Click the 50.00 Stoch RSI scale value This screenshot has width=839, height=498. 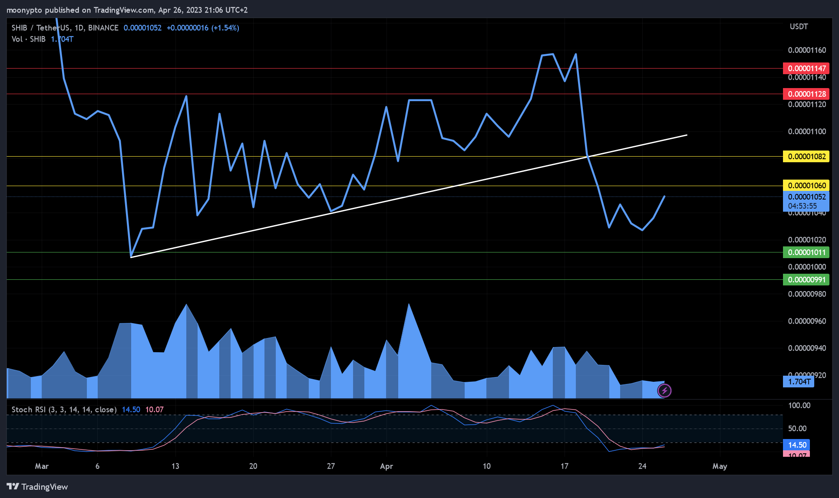797,429
